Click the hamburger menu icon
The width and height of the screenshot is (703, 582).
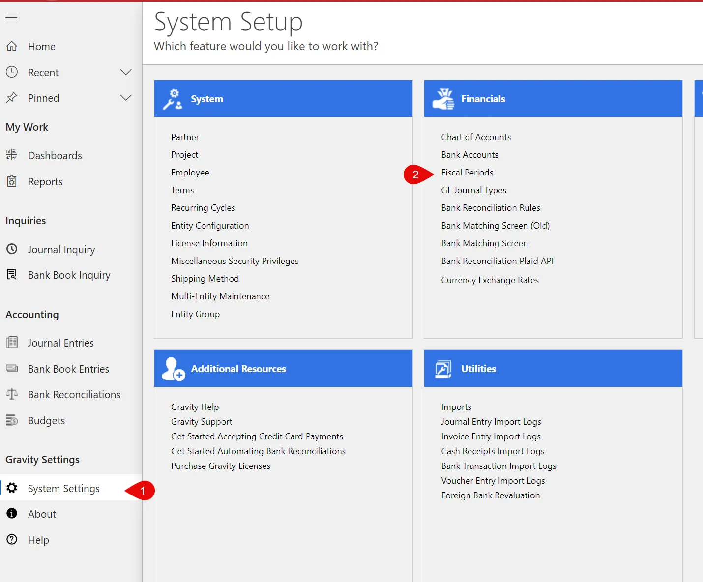coord(11,18)
